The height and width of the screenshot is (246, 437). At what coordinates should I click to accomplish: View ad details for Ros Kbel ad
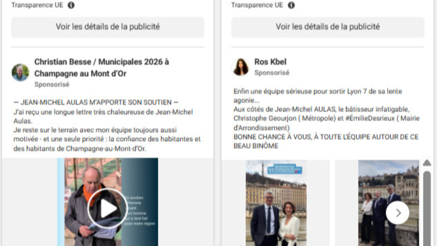tap(328, 27)
